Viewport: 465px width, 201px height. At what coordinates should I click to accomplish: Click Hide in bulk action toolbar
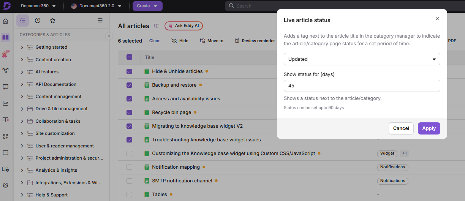pyautogui.click(x=180, y=41)
